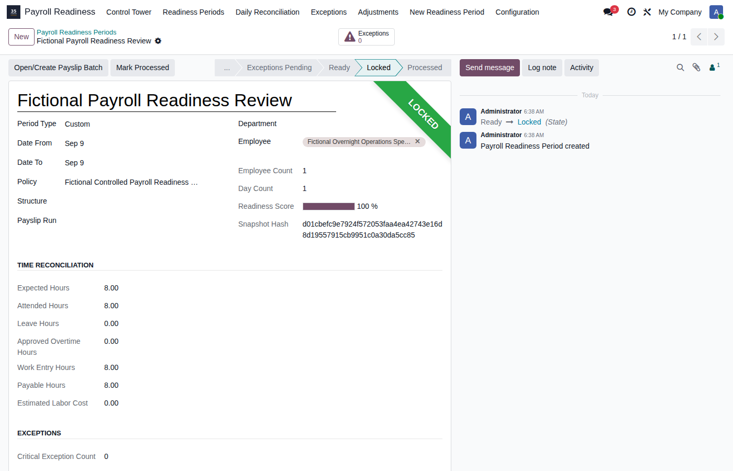Click Critical Exception Count value 0

[106, 456]
